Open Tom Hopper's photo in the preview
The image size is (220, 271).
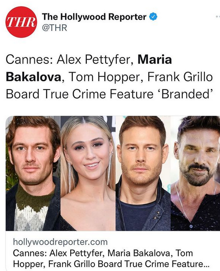pyautogui.click(x=143, y=173)
